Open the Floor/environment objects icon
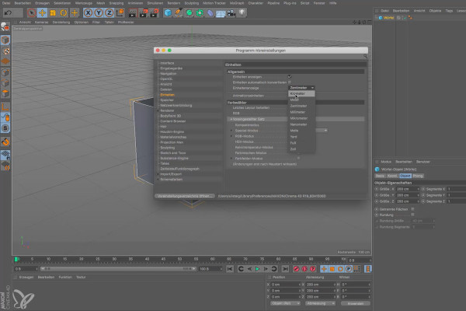Image resolution: width=466 pixels, height=311 pixels. [x=221, y=12]
